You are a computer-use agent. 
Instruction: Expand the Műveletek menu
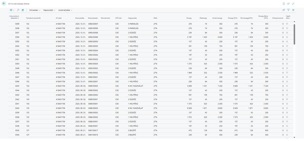pyautogui.click(x=35, y=10)
